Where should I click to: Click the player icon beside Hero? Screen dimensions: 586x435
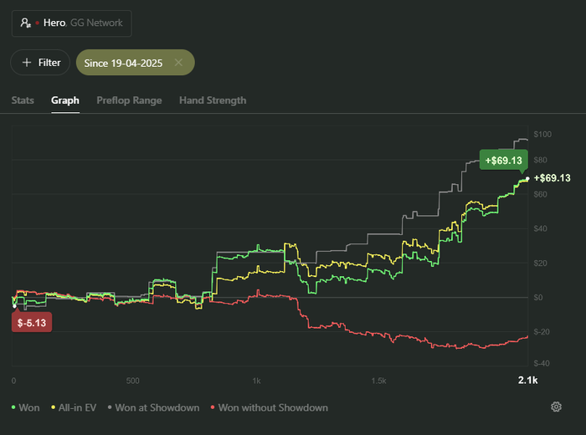click(25, 23)
